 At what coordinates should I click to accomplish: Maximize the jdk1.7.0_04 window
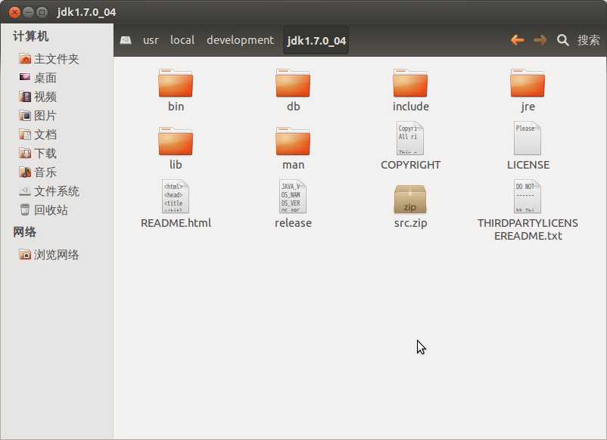point(42,12)
